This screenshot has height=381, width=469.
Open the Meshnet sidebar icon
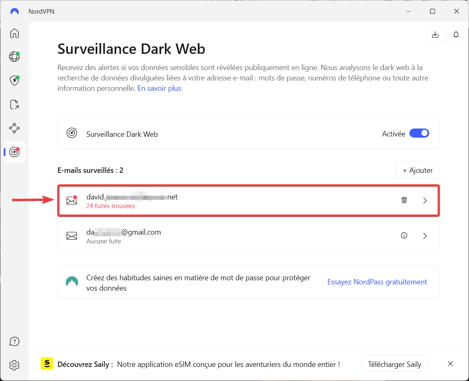14,128
